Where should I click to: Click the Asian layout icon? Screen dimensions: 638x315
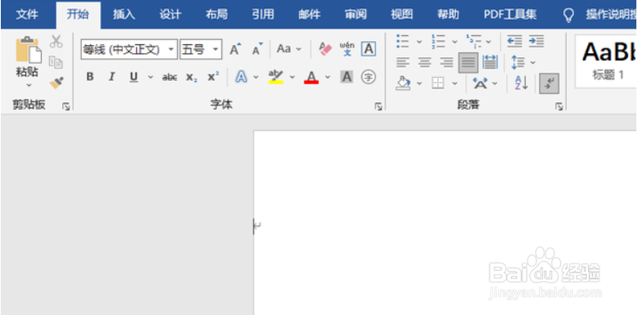(480, 83)
